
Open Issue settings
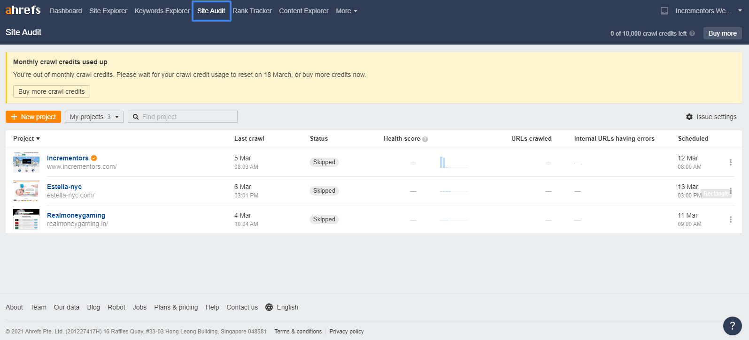(x=711, y=117)
